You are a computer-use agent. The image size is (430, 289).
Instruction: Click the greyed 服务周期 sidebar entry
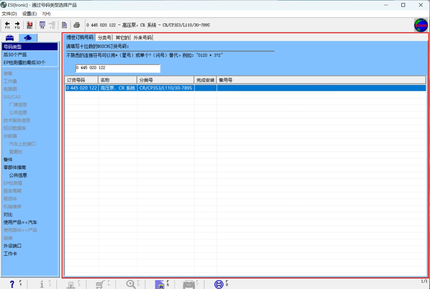click(x=12, y=191)
